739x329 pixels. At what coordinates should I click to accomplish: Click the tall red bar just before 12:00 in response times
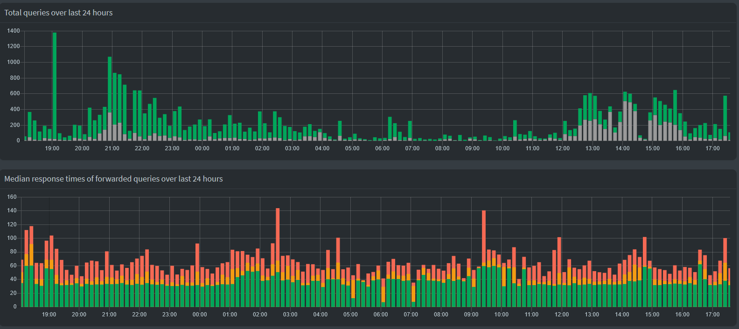pyautogui.click(x=559, y=254)
